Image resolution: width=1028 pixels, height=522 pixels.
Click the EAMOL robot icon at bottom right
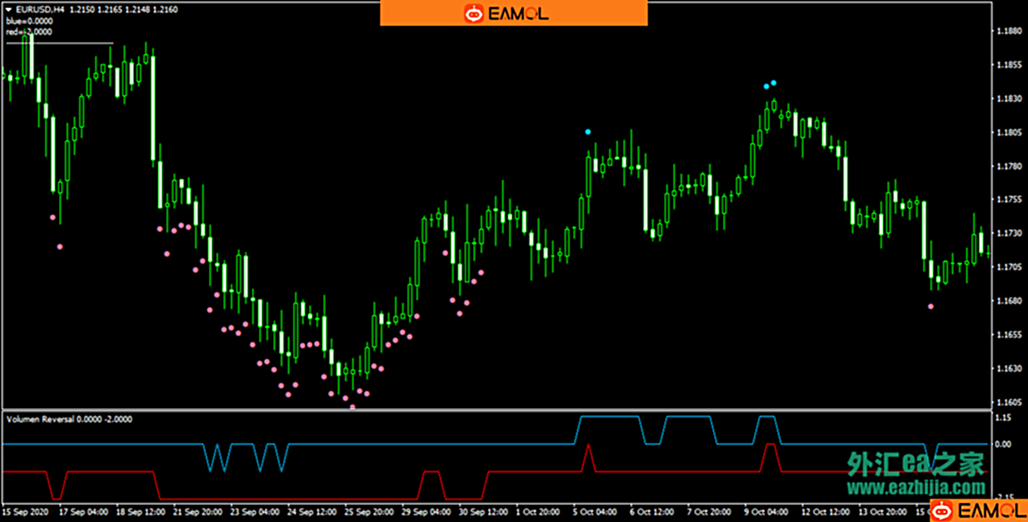(941, 510)
